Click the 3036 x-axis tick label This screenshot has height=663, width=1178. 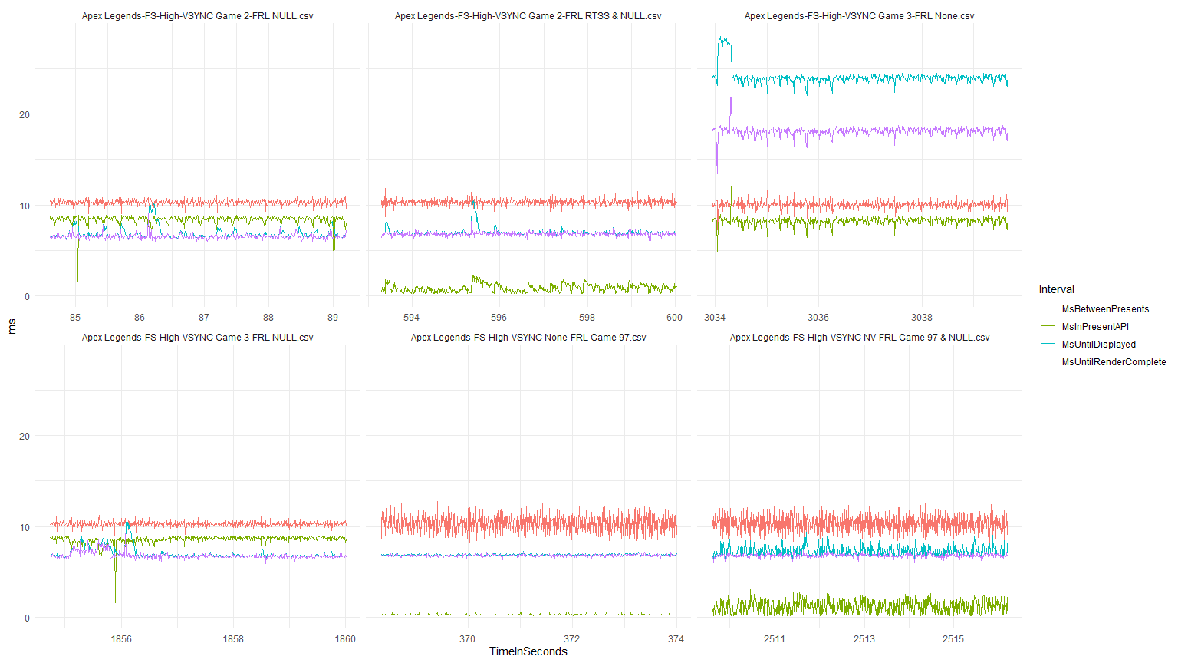(x=818, y=318)
